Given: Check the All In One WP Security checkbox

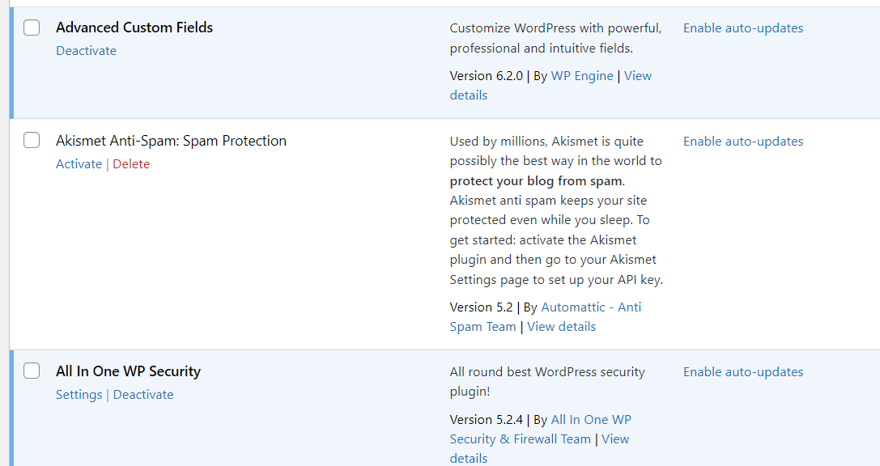Looking at the screenshot, I should tap(31, 370).
